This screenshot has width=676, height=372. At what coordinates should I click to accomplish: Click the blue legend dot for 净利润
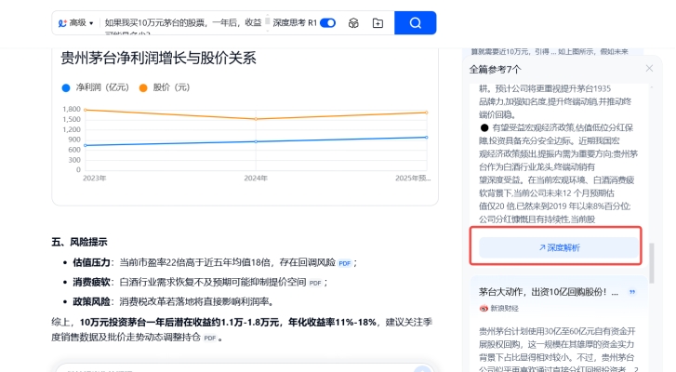(x=66, y=87)
